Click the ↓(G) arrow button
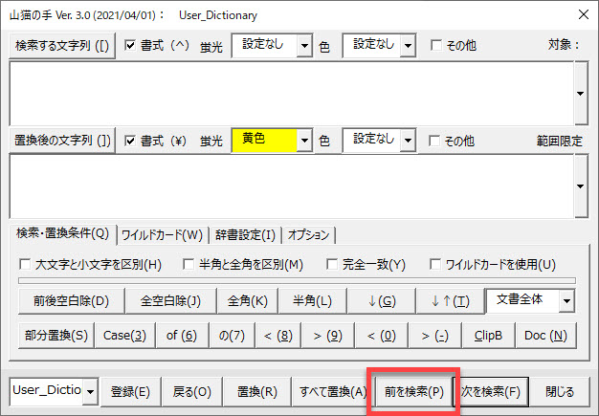 pos(382,301)
